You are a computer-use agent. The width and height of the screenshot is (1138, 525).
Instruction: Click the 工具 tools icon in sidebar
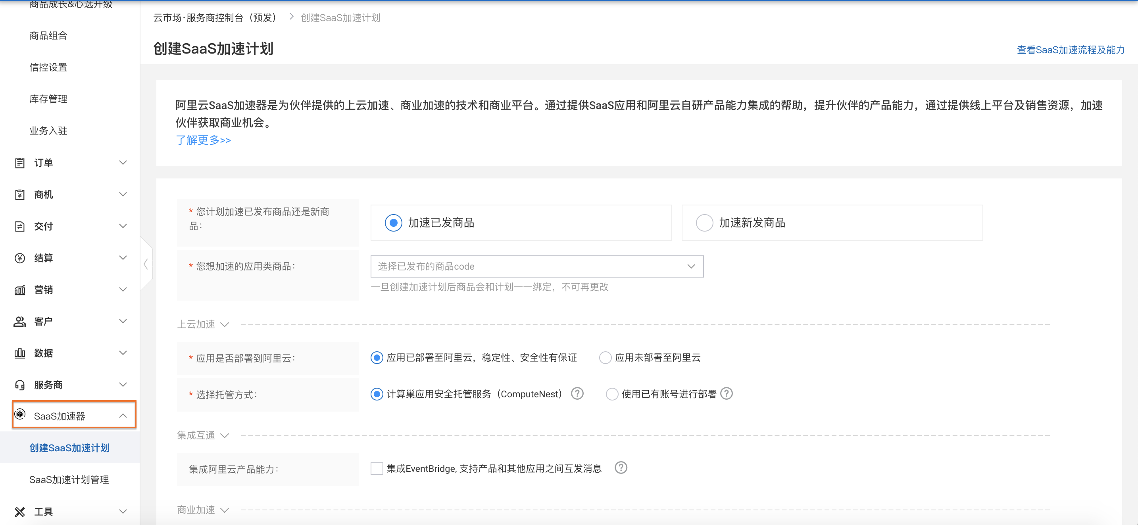(x=20, y=512)
